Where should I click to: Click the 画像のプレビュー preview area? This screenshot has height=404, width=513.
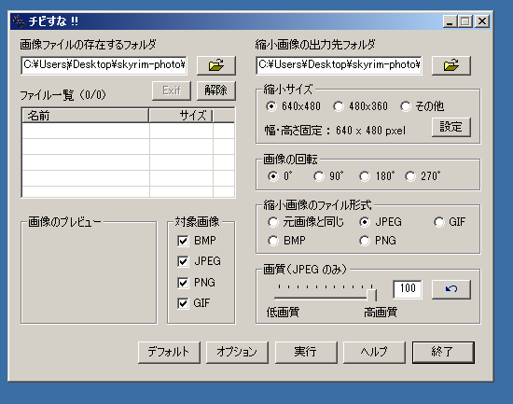(x=89, y=273)
